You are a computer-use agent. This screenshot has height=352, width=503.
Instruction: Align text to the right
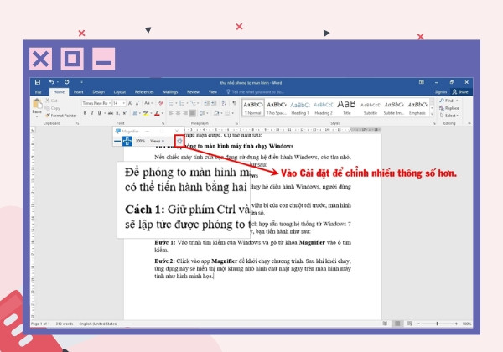(185, 113)
